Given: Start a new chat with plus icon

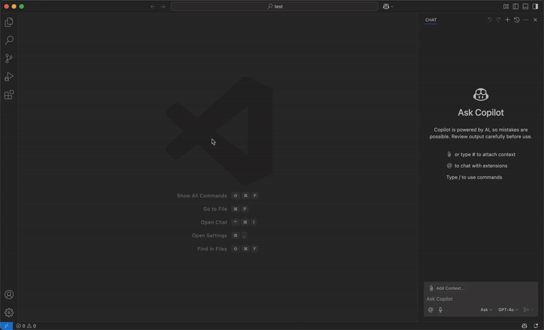Looking at the screenshot, I should (507, 20).
